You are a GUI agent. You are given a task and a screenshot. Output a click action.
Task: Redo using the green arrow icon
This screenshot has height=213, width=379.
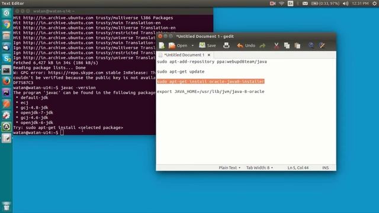[262, 46]
